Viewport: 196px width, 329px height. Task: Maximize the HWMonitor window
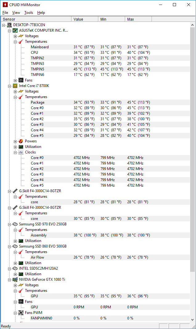coord(174,5)
